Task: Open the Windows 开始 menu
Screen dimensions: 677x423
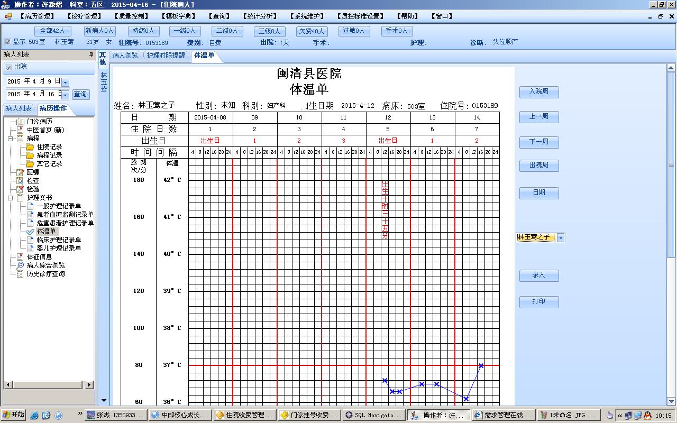Action: (x=14, y=415)
